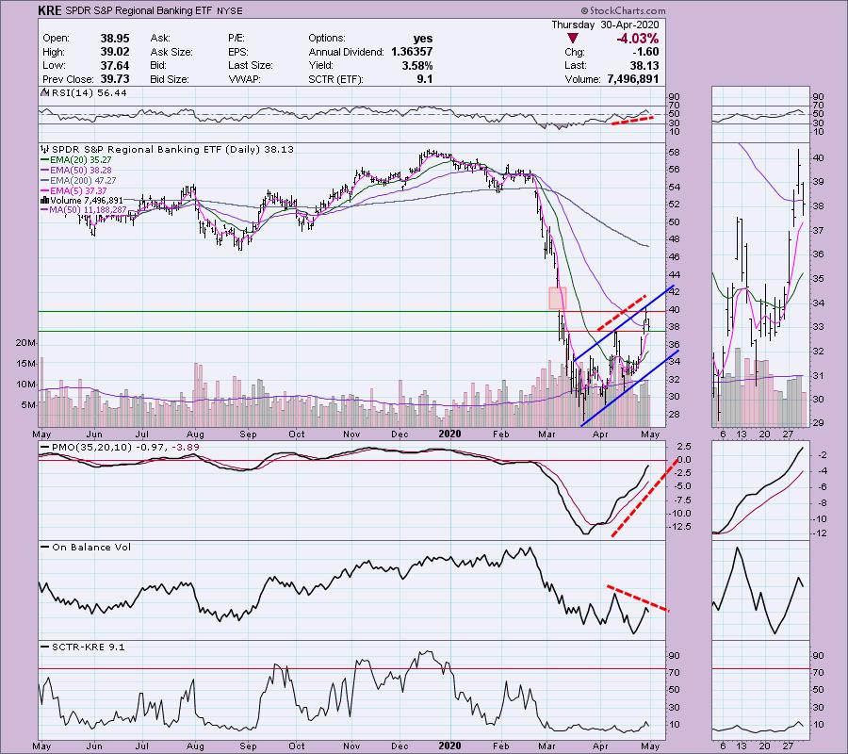Click the Options value yes
The image size is (848, 754).
(423, 39)
